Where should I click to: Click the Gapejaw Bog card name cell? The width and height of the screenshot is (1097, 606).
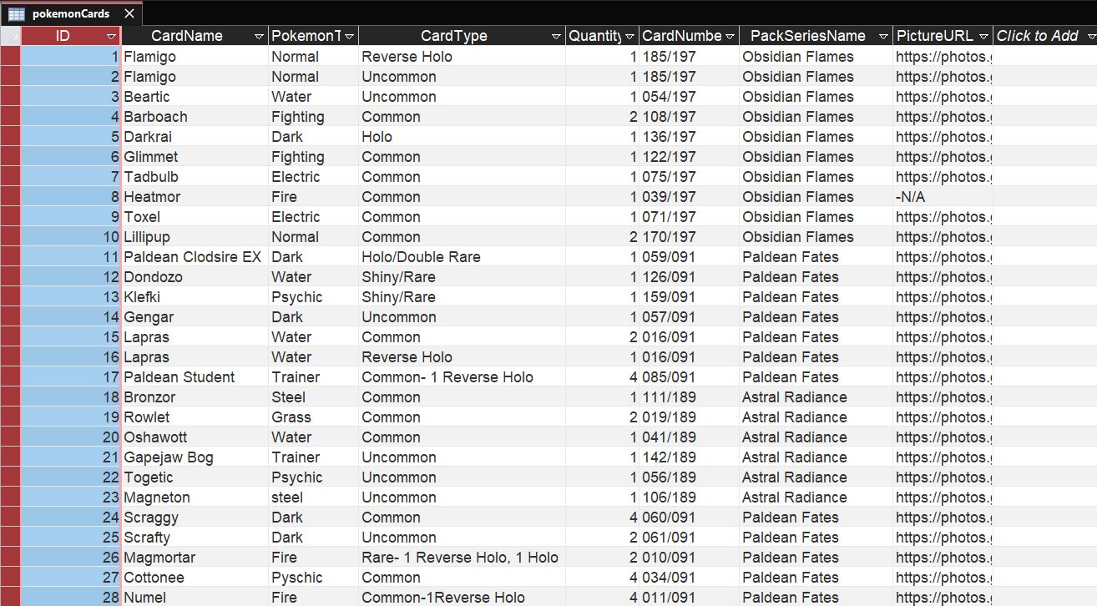point(169,457)
